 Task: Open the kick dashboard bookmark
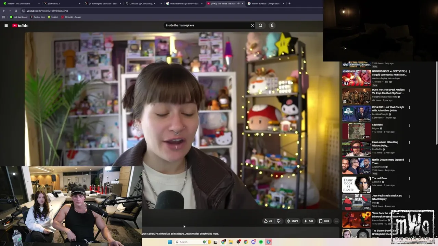point(18,17)
